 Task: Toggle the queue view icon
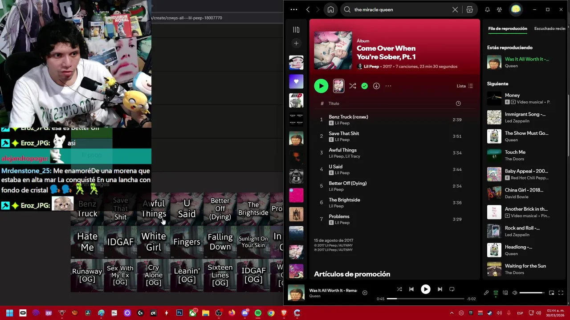[496, 293]
